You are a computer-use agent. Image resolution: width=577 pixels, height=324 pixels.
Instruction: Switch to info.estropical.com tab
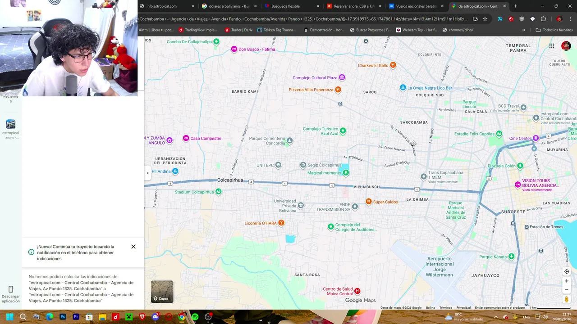(x=167, y=6)
